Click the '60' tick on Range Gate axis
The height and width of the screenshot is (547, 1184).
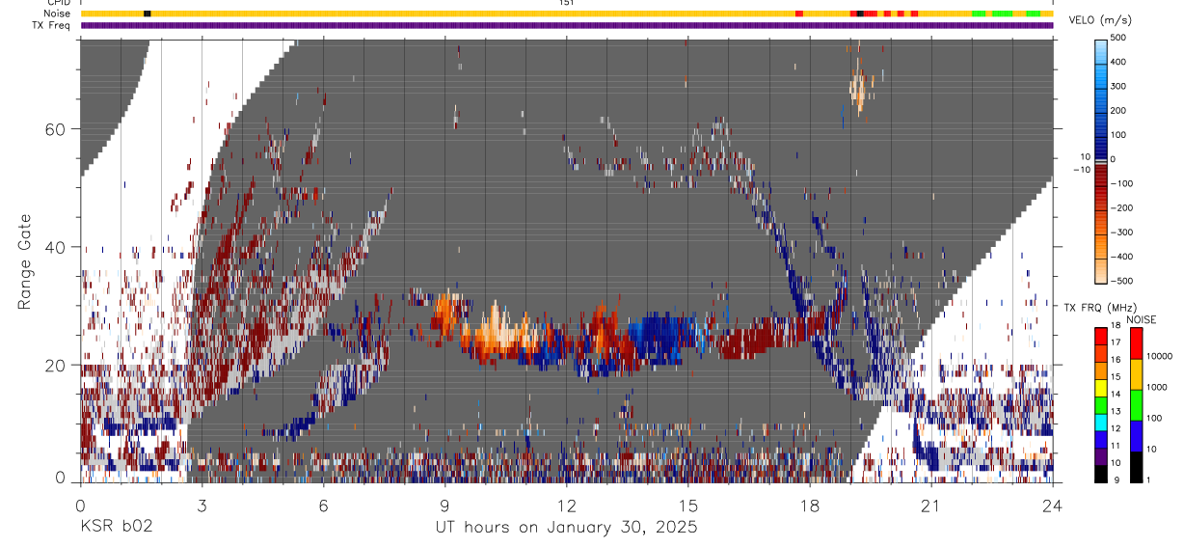click(56, 128)
